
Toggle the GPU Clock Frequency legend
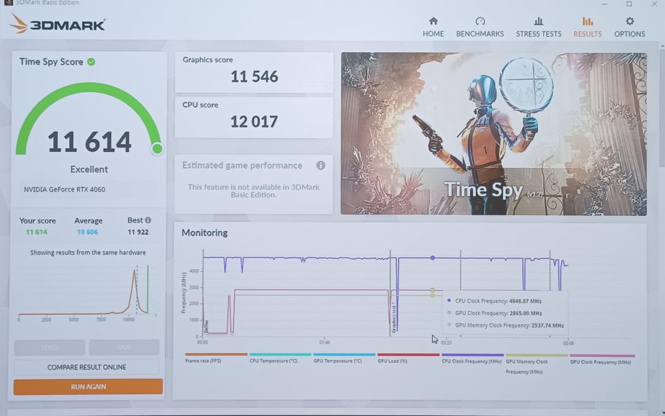click(x=602, y=356)
